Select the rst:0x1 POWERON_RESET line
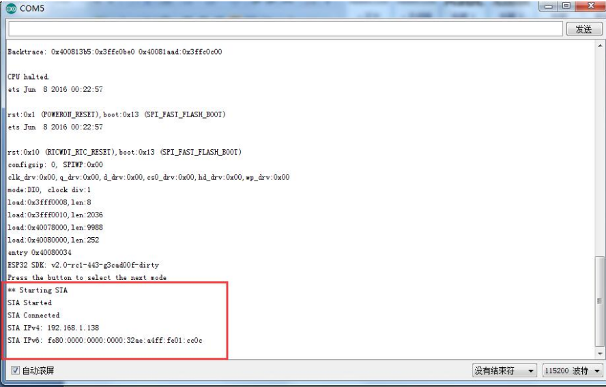 [116, 114]
